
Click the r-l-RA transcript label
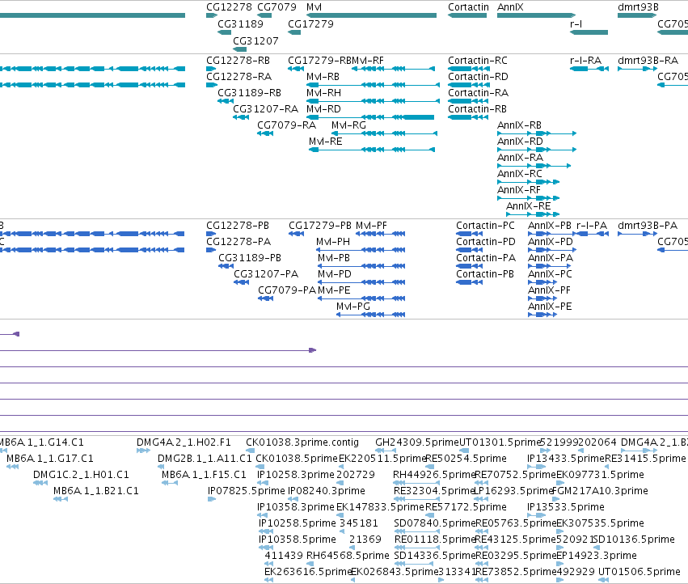coord(585,60)
